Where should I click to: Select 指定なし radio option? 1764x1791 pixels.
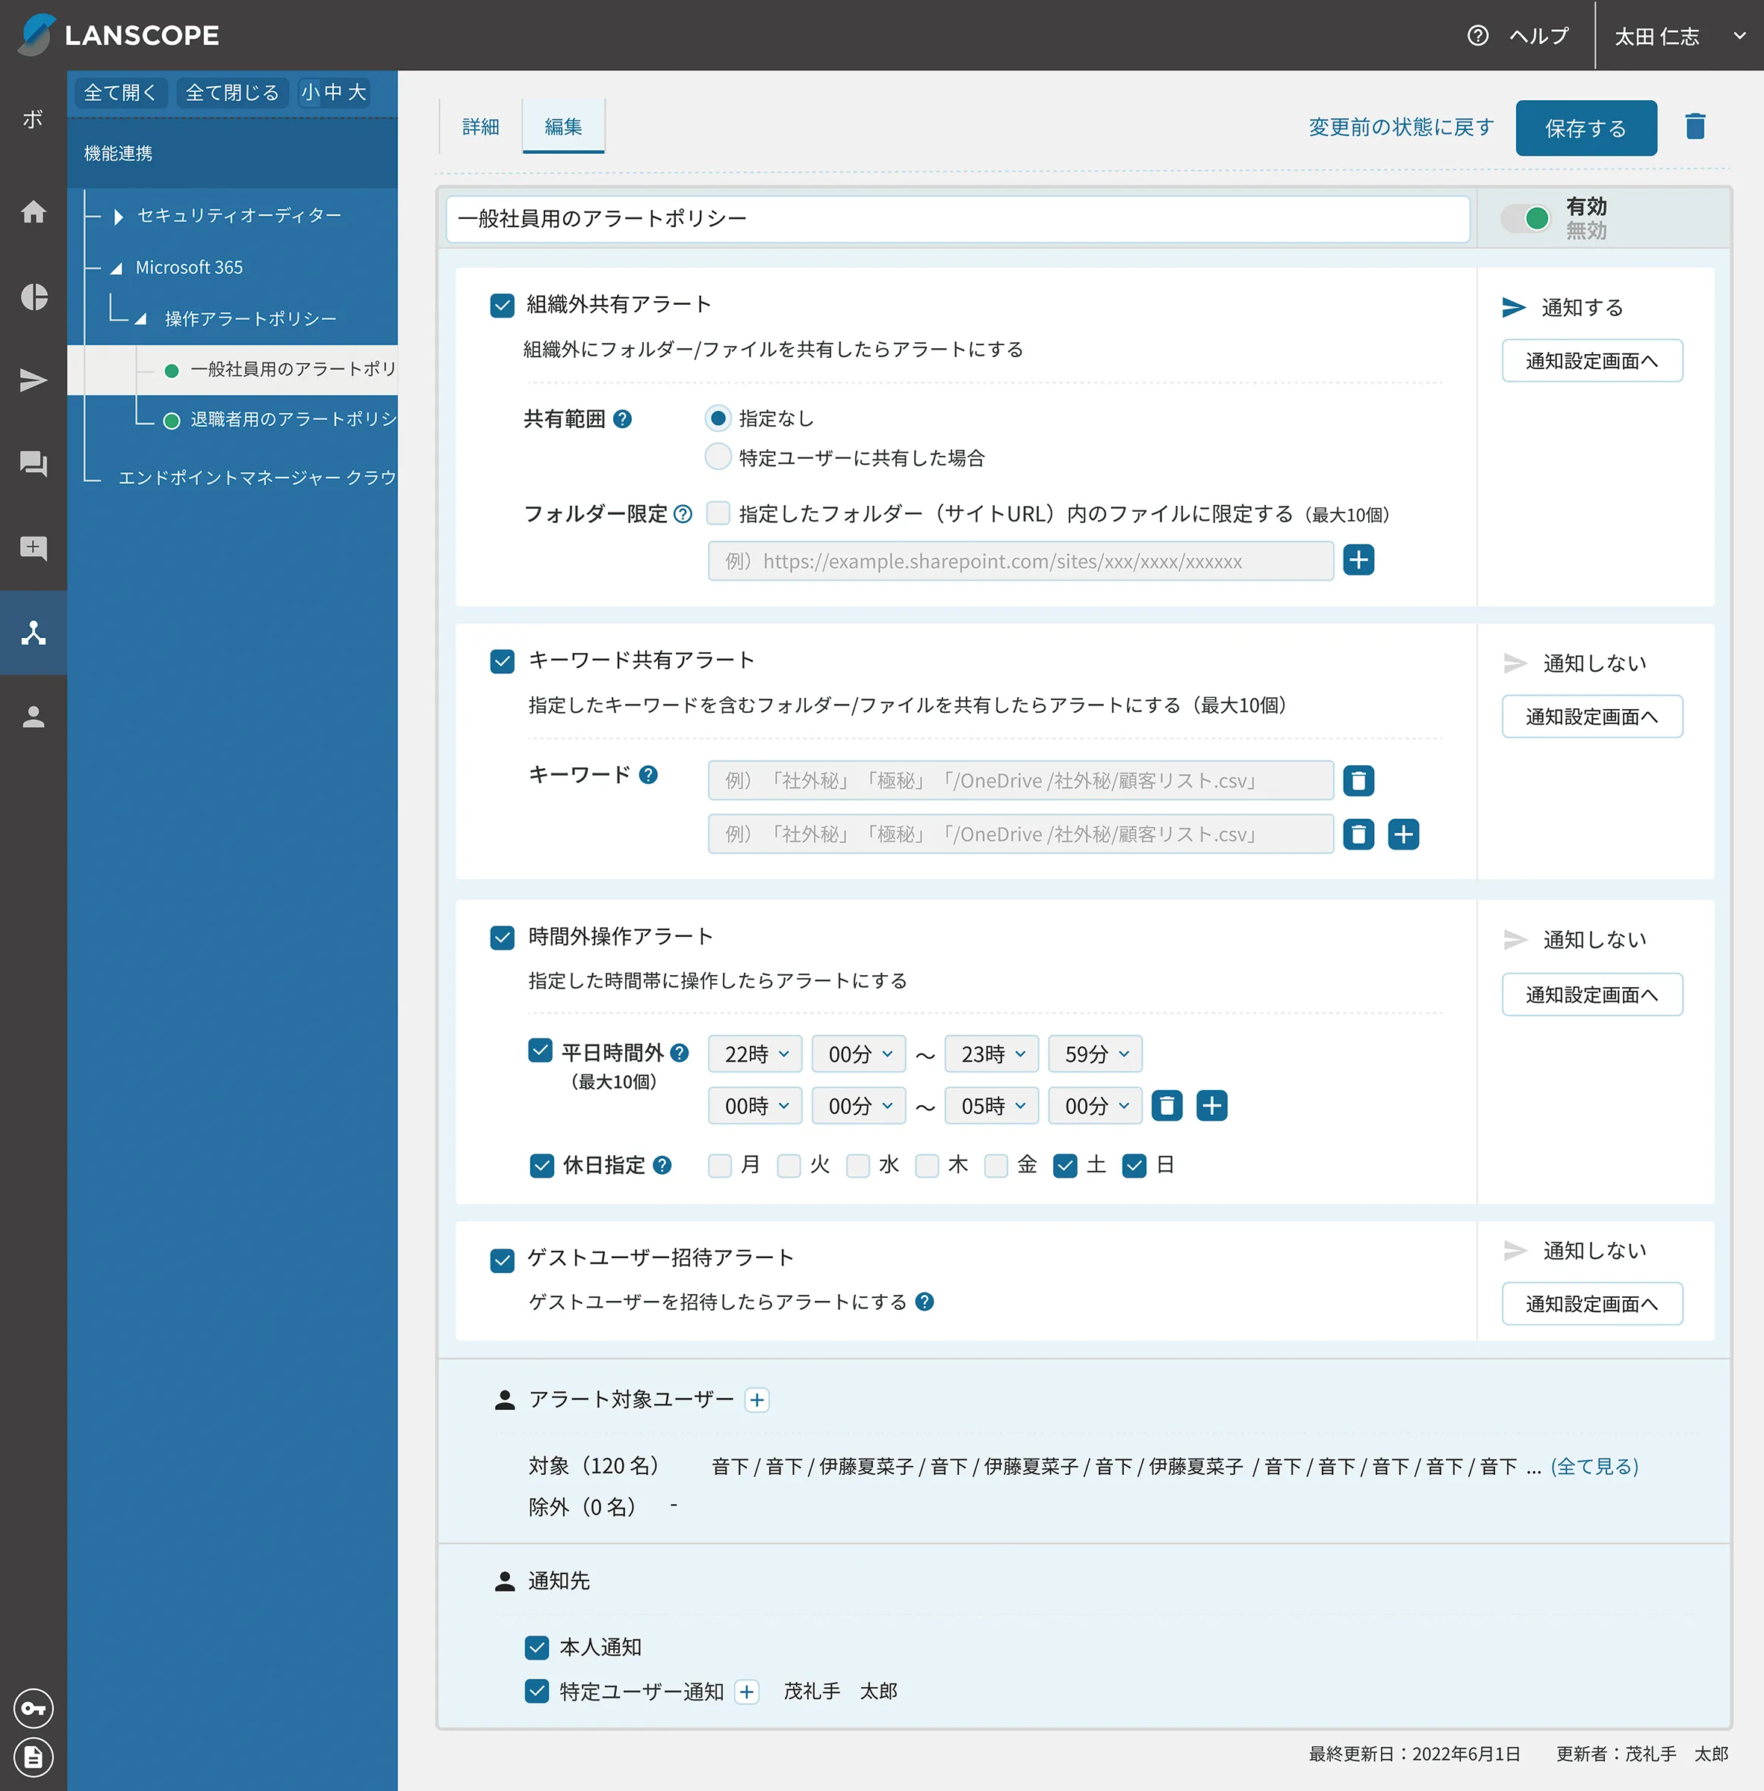point(717,418)
